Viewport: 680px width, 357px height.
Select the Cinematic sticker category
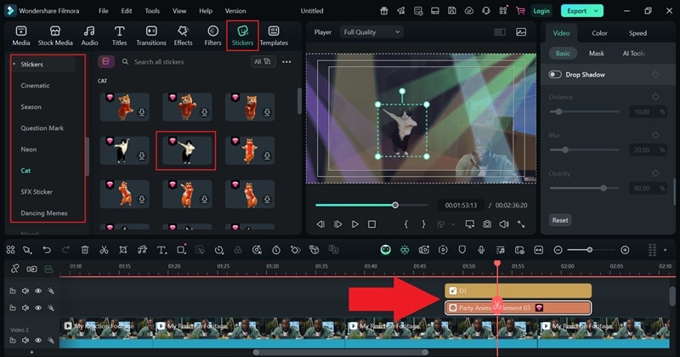(35, 86)
